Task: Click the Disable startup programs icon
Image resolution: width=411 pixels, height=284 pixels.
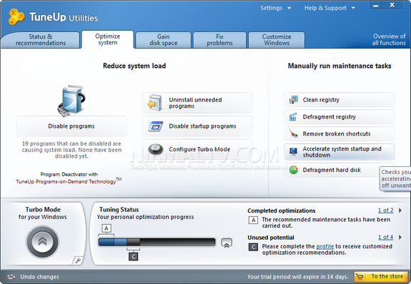Action: 155,126
